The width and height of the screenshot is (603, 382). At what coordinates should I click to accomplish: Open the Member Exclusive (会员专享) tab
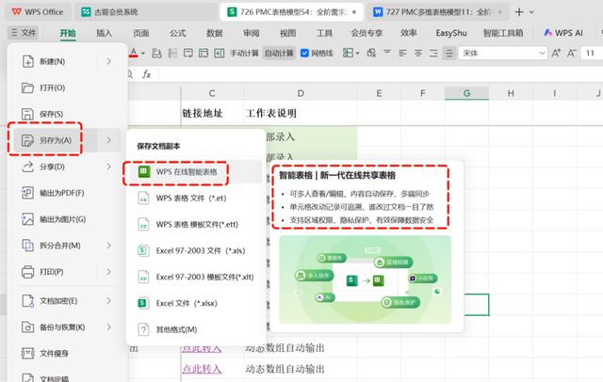click(367, 33)
